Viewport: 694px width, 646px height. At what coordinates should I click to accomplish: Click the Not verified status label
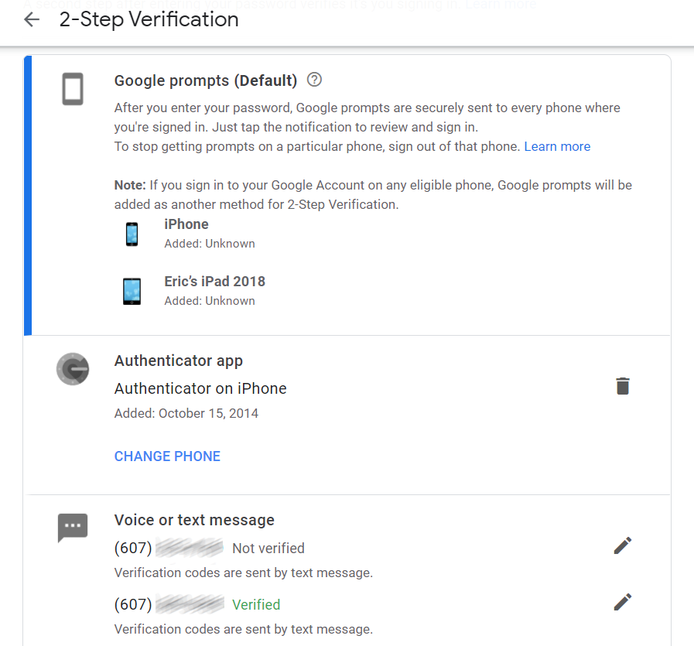point(268,549)
